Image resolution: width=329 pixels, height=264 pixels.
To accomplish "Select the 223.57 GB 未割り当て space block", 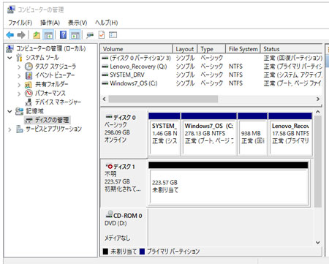I will pos(229,184).
